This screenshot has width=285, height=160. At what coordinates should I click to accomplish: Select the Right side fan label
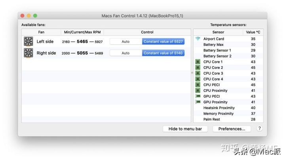(x=46, y=53)
